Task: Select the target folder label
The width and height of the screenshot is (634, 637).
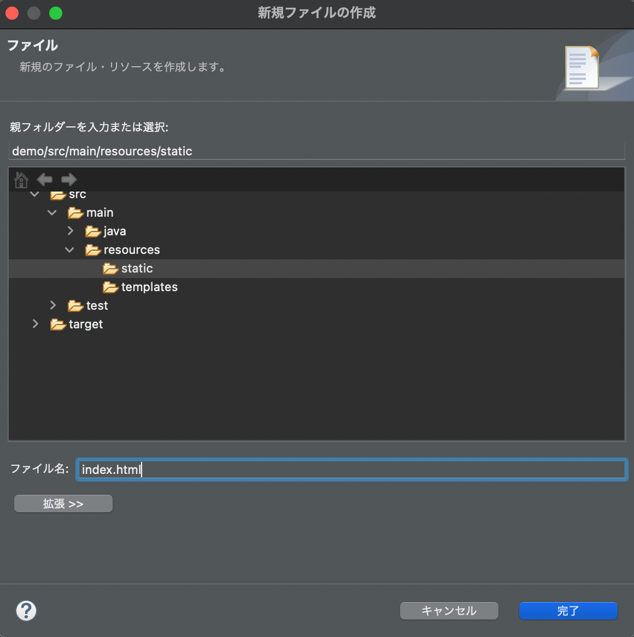Action: (x=86, y=325)
